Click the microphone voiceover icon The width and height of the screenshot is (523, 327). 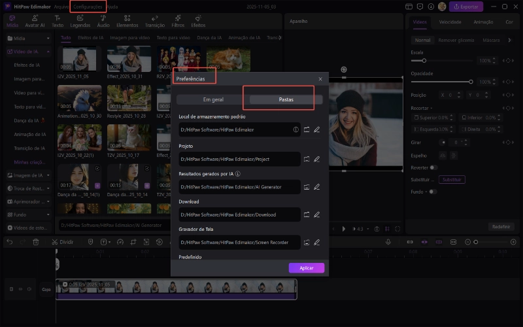click(388, 242)
